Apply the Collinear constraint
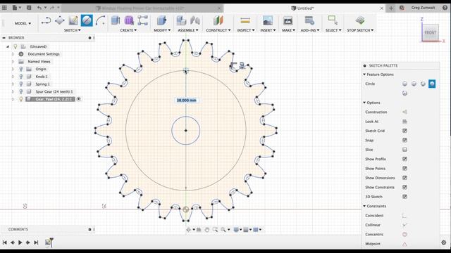 (404, 225)
